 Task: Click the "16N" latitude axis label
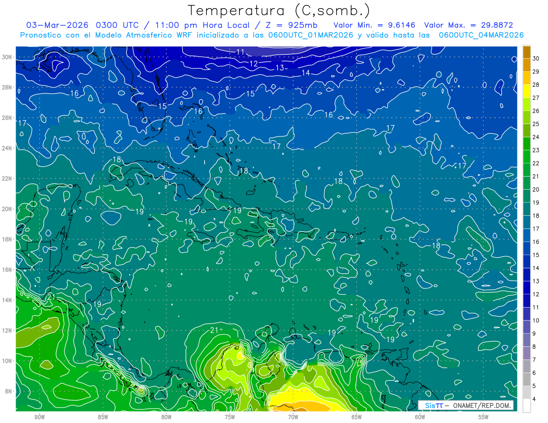click(x=7, y=270)
